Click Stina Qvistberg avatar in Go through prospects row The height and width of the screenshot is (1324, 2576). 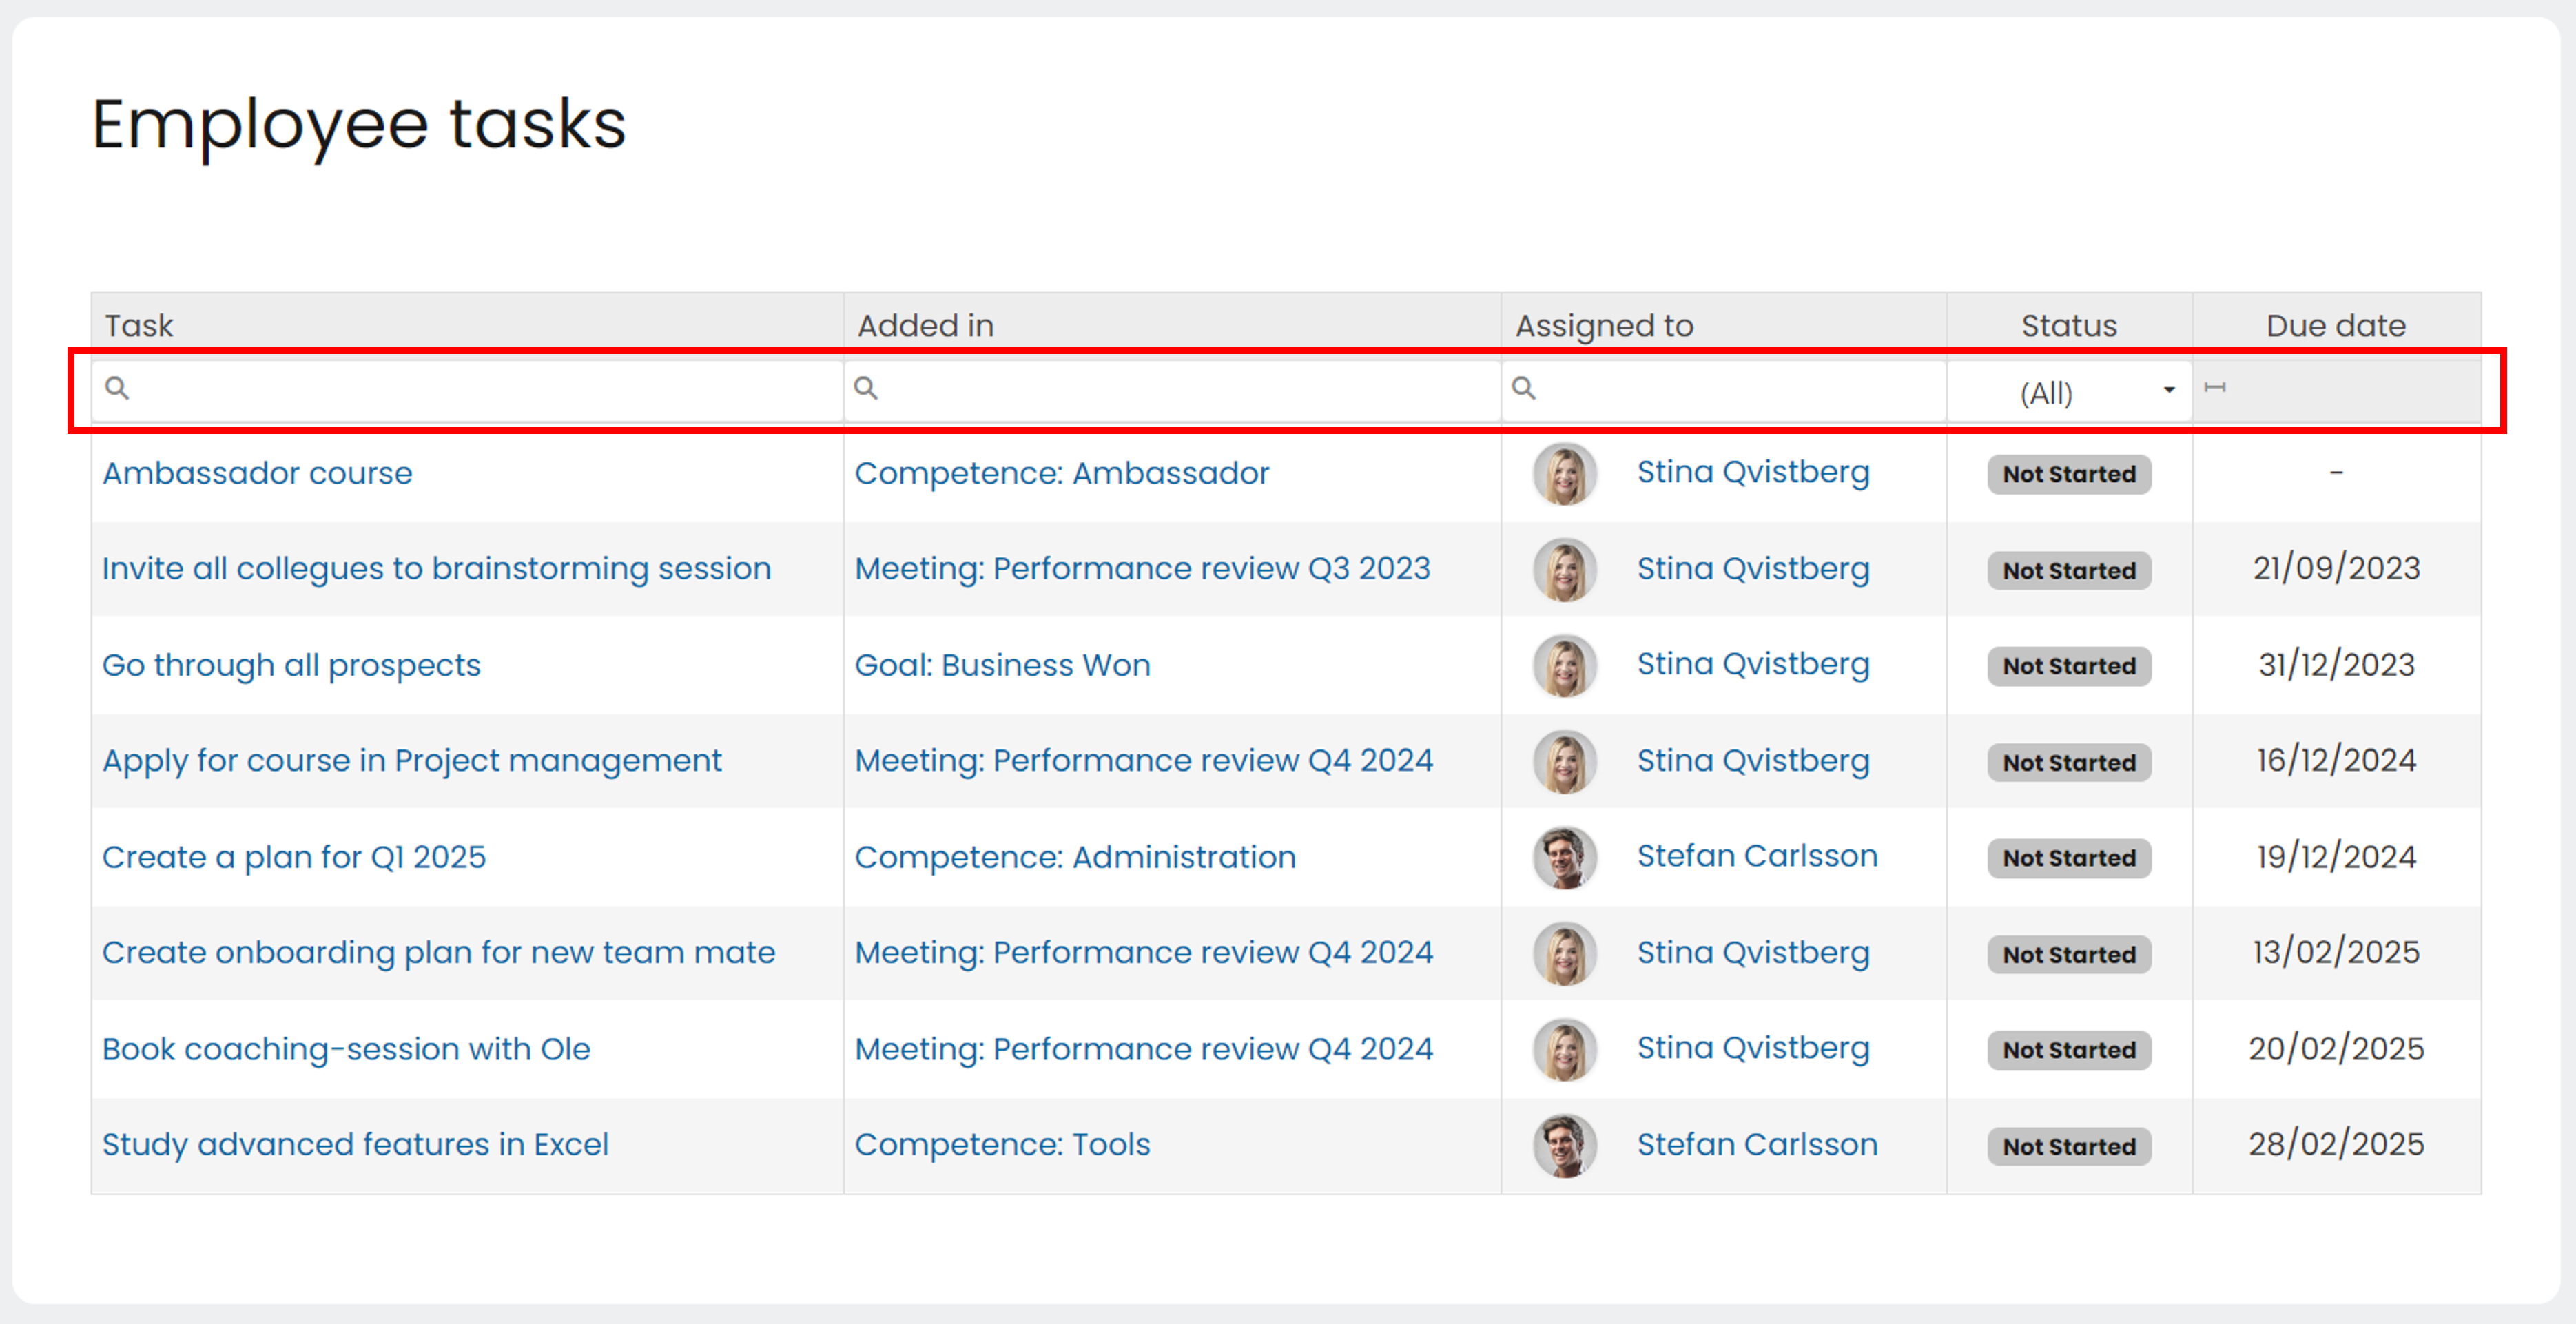point(1564,665)
